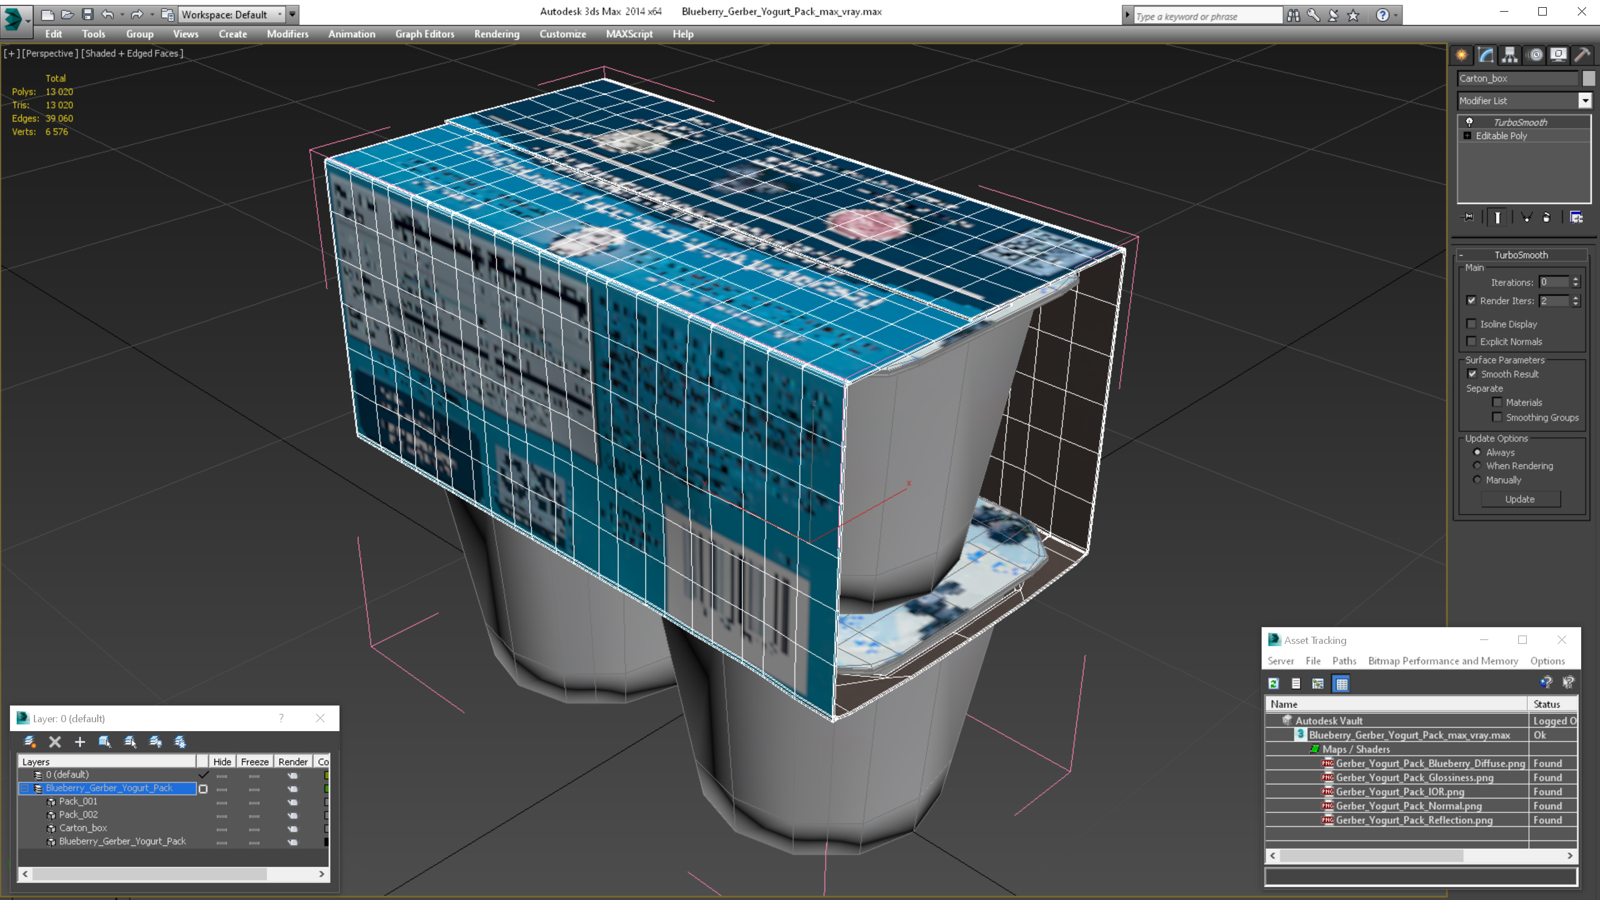Open the Motion command panel tab

(1536, 56)
